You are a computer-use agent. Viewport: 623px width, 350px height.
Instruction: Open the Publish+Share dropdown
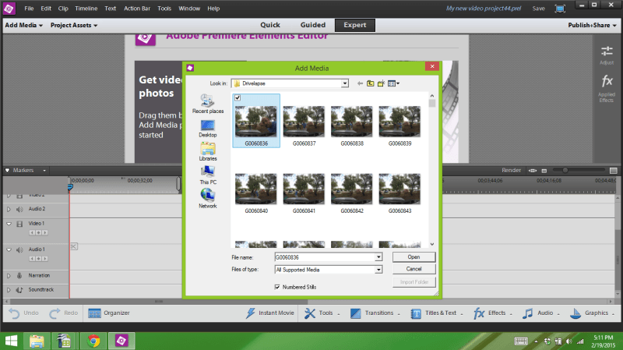pyautogui.click(x=592, y=25)
